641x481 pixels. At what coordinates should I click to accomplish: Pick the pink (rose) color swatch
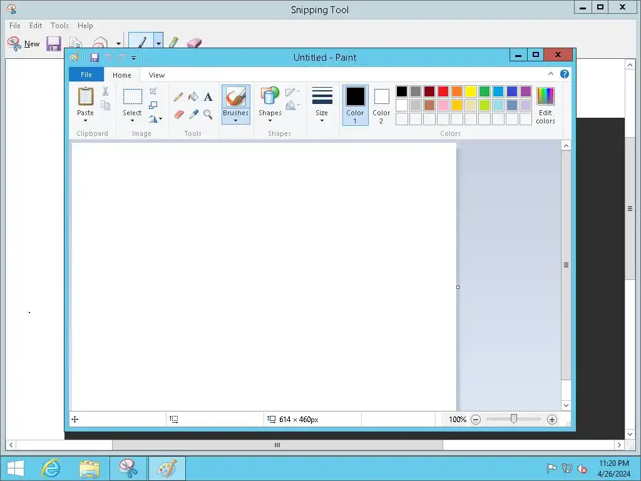pyautogui.click(x=443, y=105)
